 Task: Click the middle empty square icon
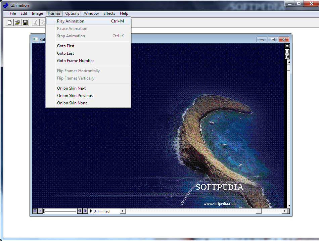coord(287,51)
